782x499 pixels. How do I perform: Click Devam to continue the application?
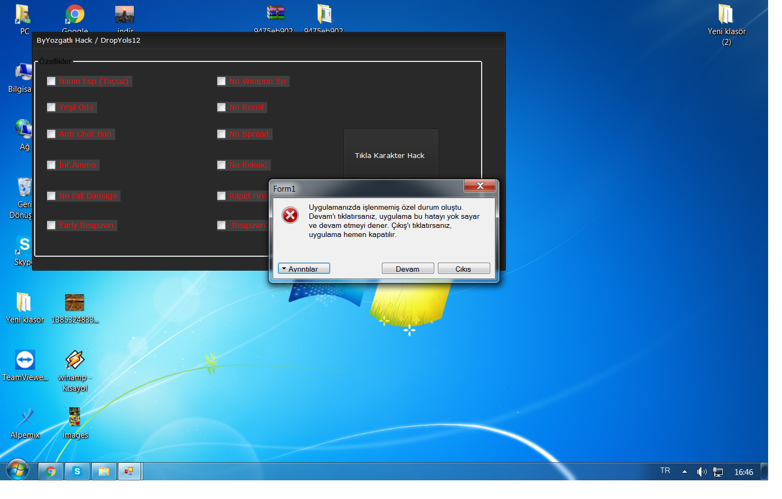(x=408, y=268)
